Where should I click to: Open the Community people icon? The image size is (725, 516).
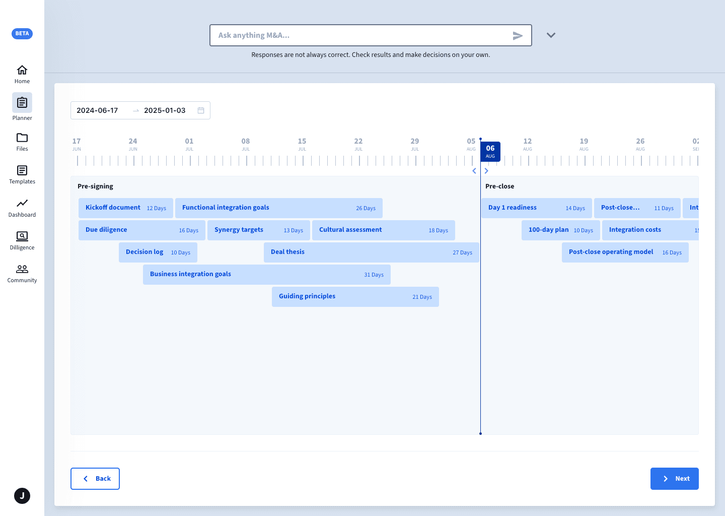(22, 269)
